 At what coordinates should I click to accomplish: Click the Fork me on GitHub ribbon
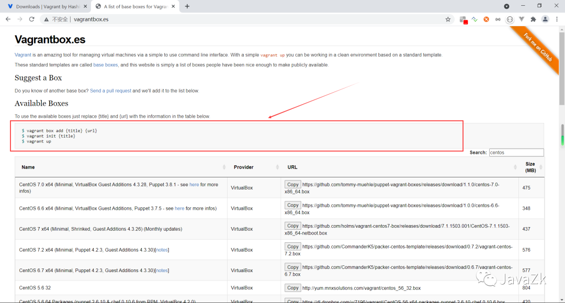click(538, 47)
